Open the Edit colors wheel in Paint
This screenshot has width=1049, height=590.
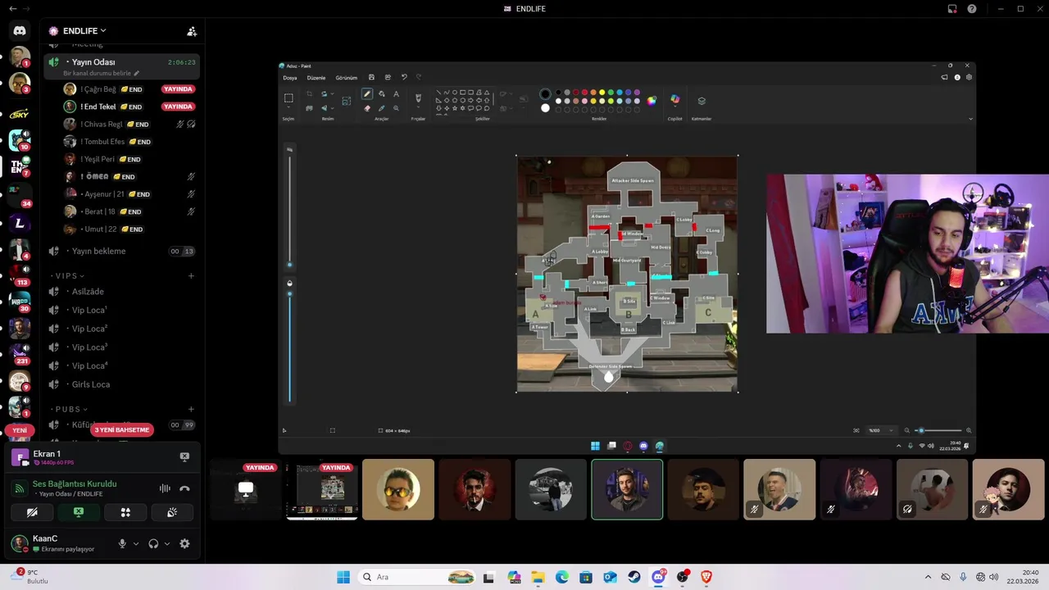point(652,101)
